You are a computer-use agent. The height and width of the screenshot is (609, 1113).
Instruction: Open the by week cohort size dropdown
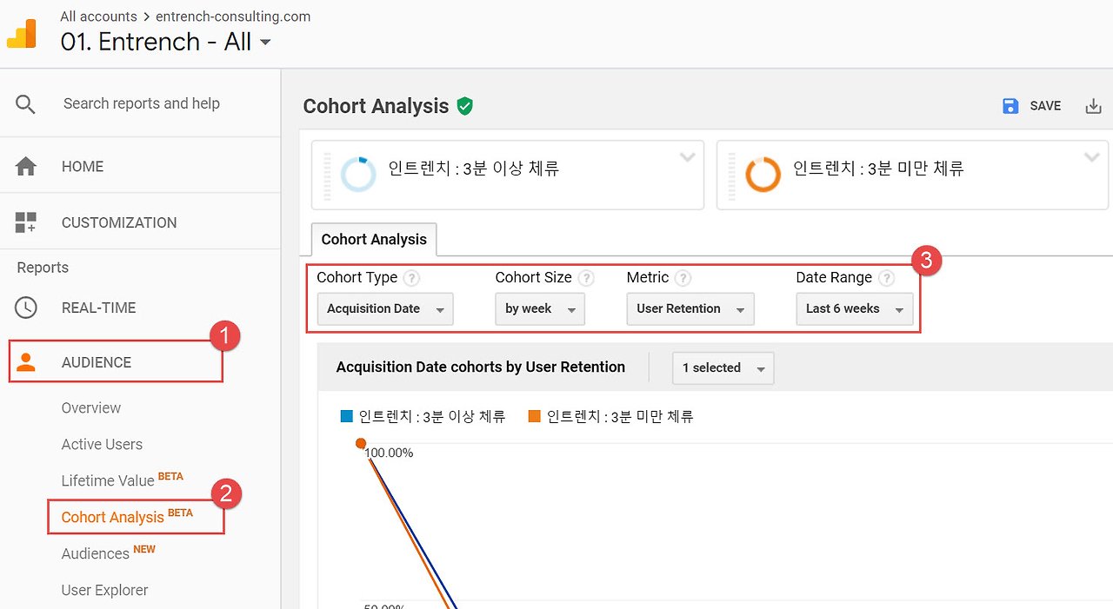tap(540, 309)
